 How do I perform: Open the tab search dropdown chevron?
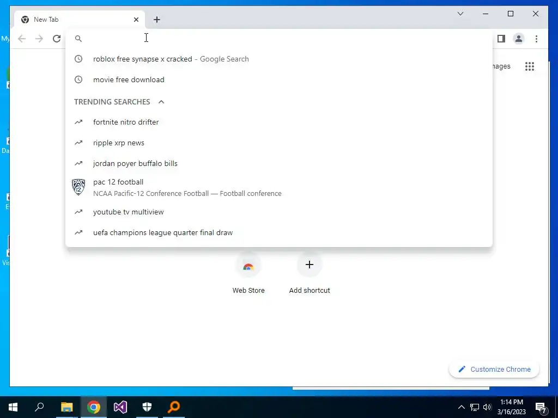[x=460, y=14]
